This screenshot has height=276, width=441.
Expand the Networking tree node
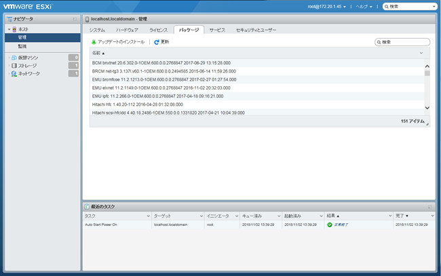(x=9, y=74)
